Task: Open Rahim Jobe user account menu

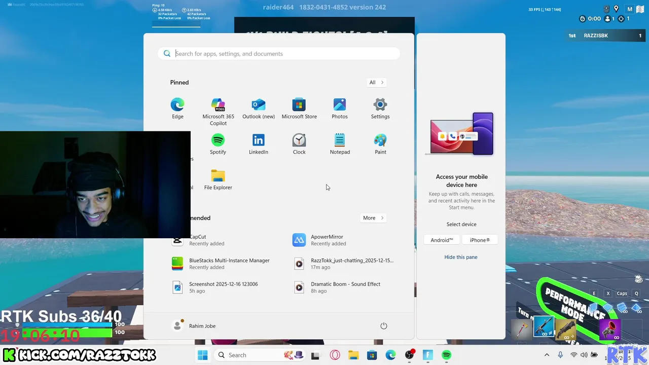Action: click(x=195, y=326)
